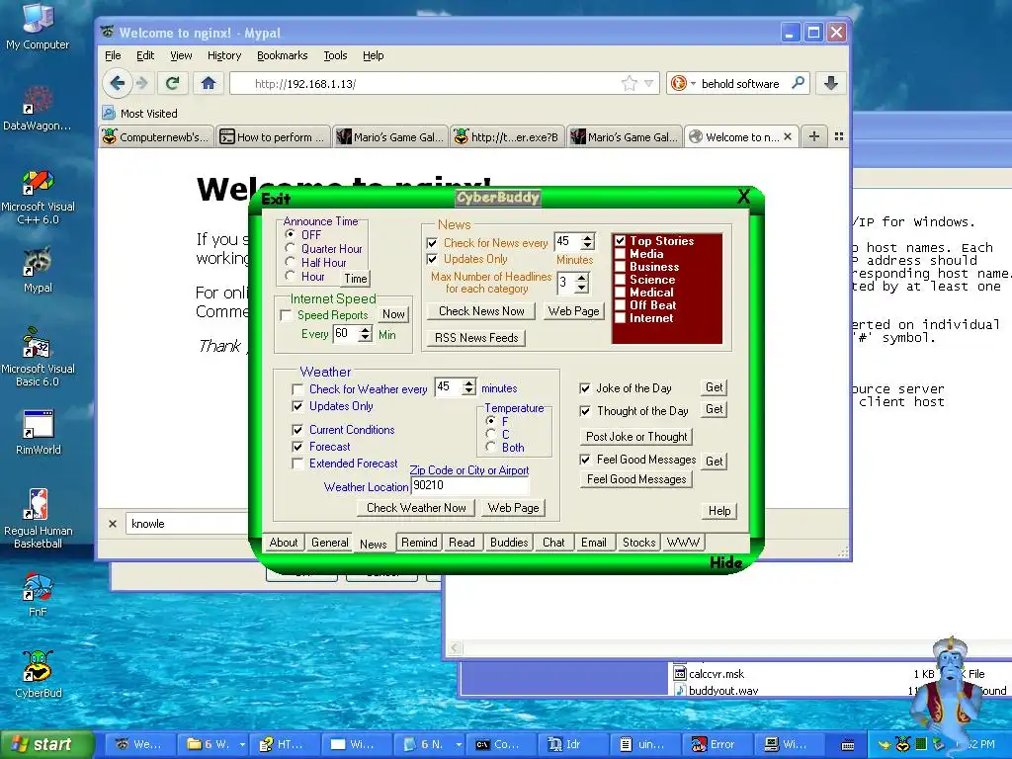Click the browser Forward arrow button
This screenshot has height=759, width=1012.
coord(142,83)
